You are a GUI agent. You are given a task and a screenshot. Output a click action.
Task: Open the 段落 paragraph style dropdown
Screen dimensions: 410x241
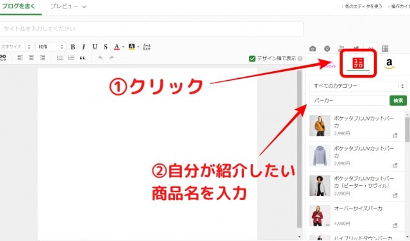pos(51,47)
